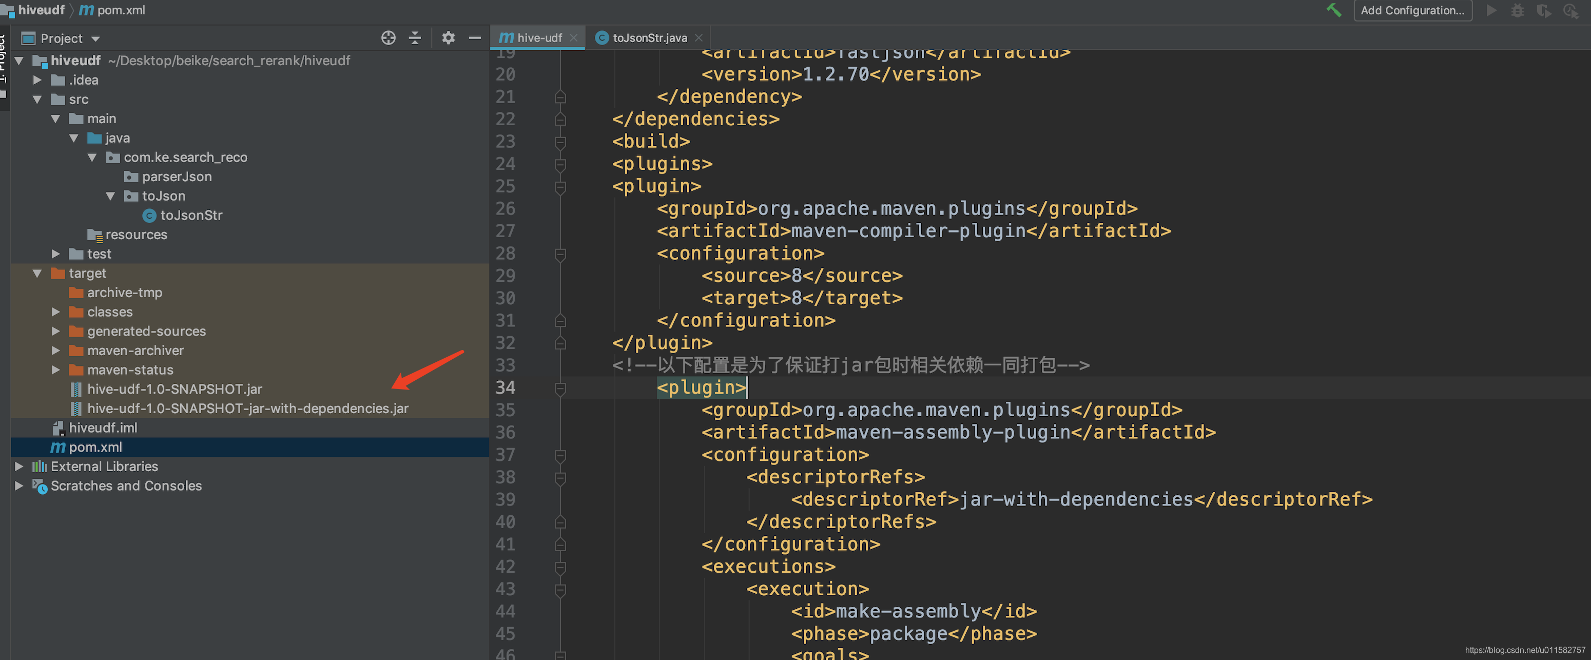
Task: Collapse the toJson package
Action: pos(110,196)
